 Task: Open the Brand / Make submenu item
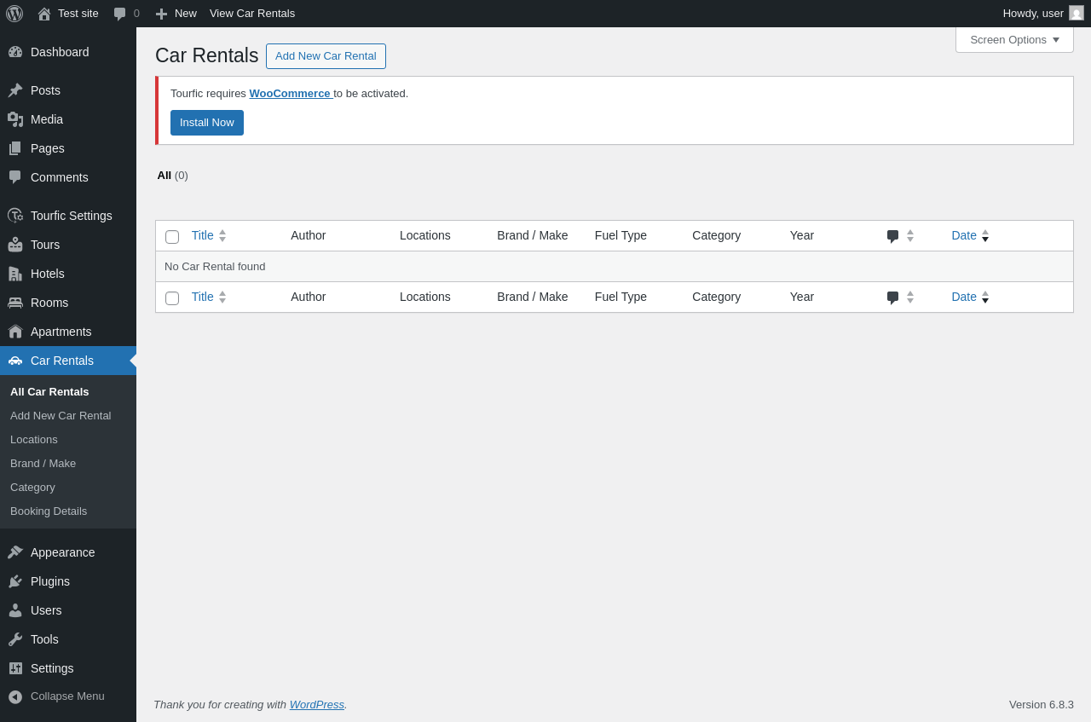pos(43,464)
